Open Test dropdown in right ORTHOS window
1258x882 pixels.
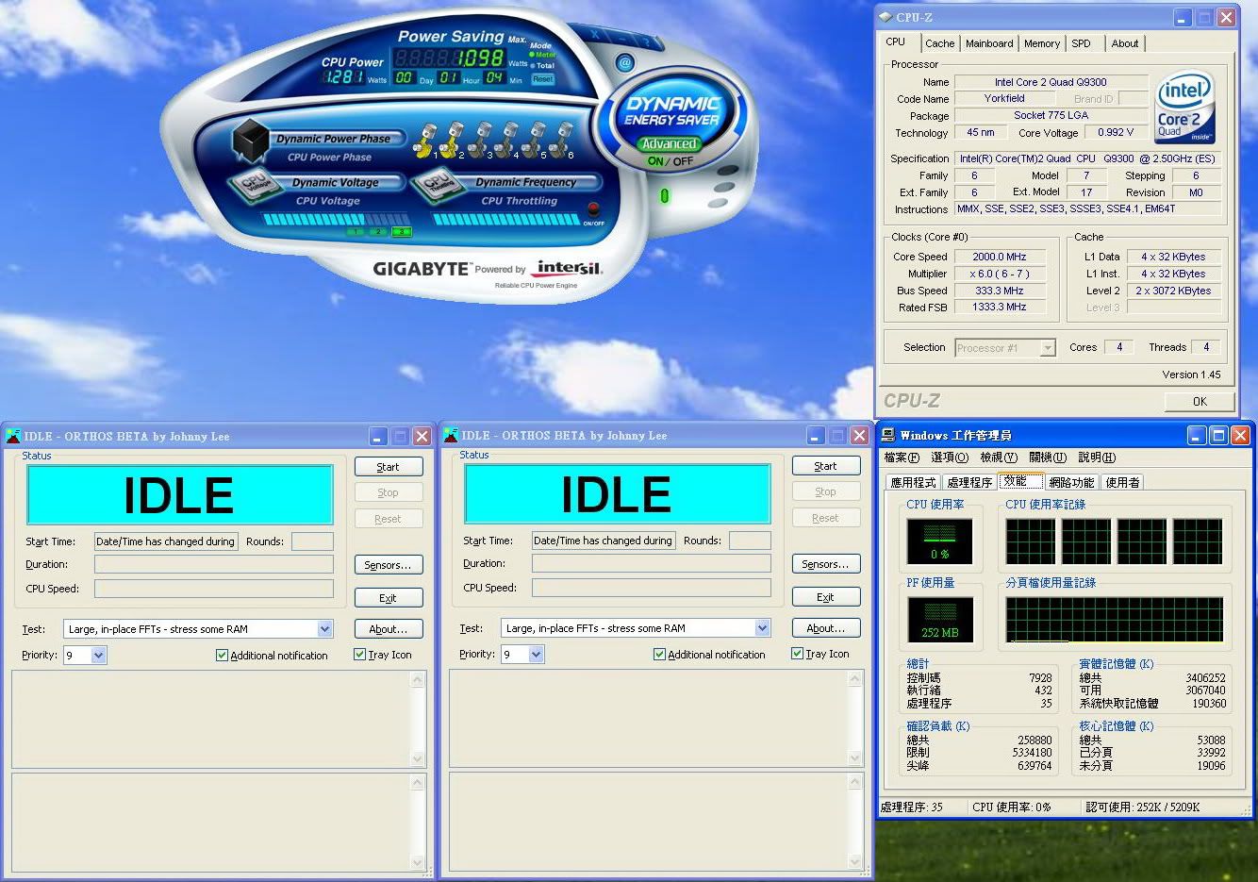(763, 627)
